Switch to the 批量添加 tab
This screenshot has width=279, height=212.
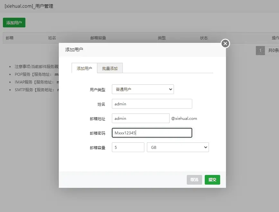point(110,68)
